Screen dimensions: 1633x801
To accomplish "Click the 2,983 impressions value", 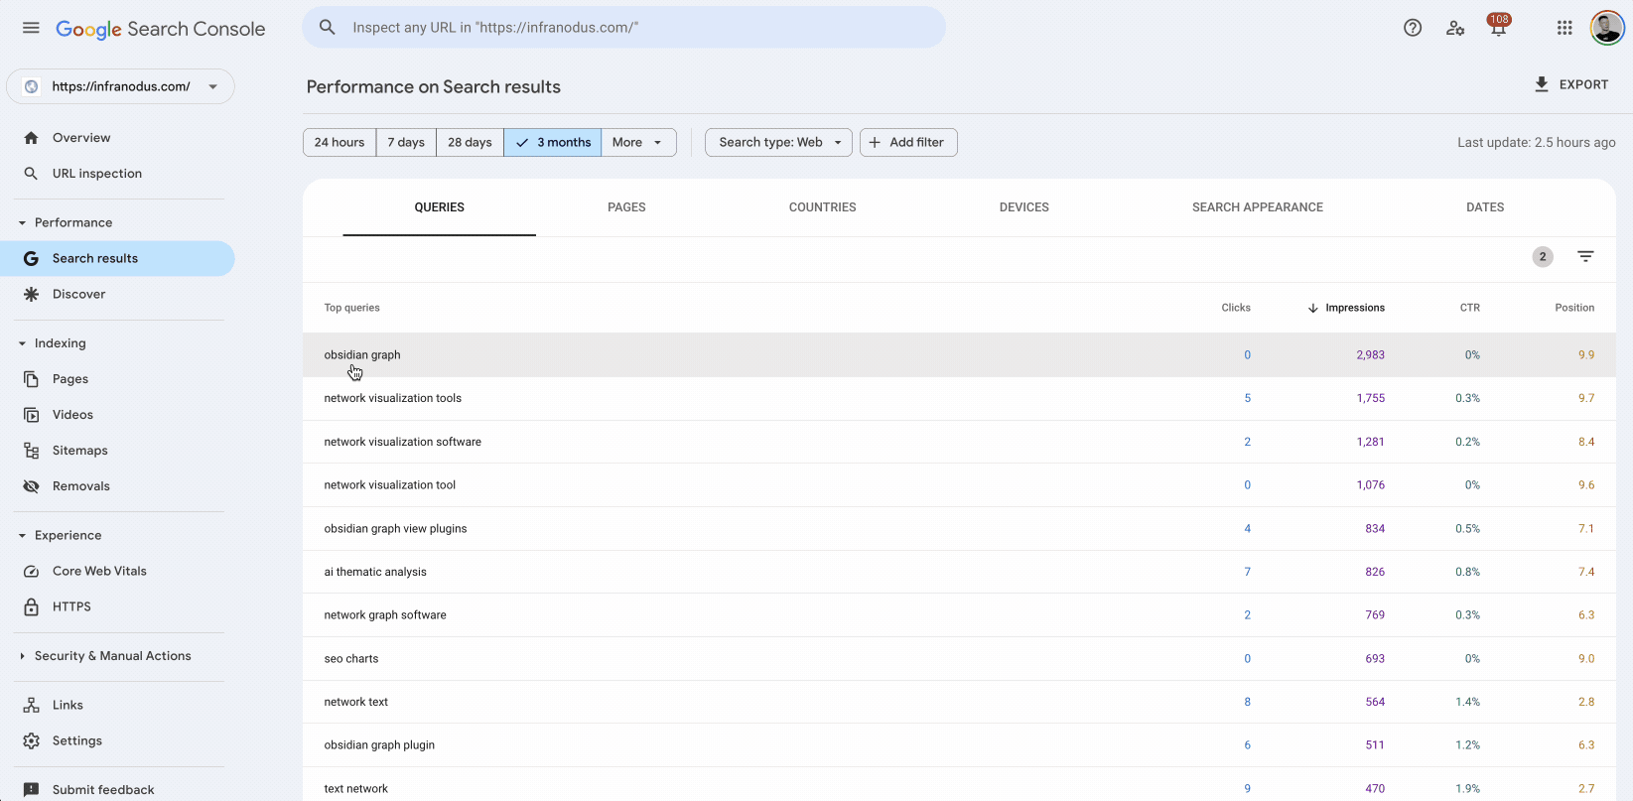I will (1370, 354).
